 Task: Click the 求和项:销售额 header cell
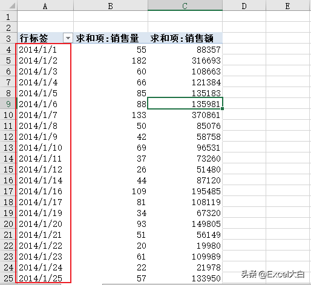coord(185,38)
